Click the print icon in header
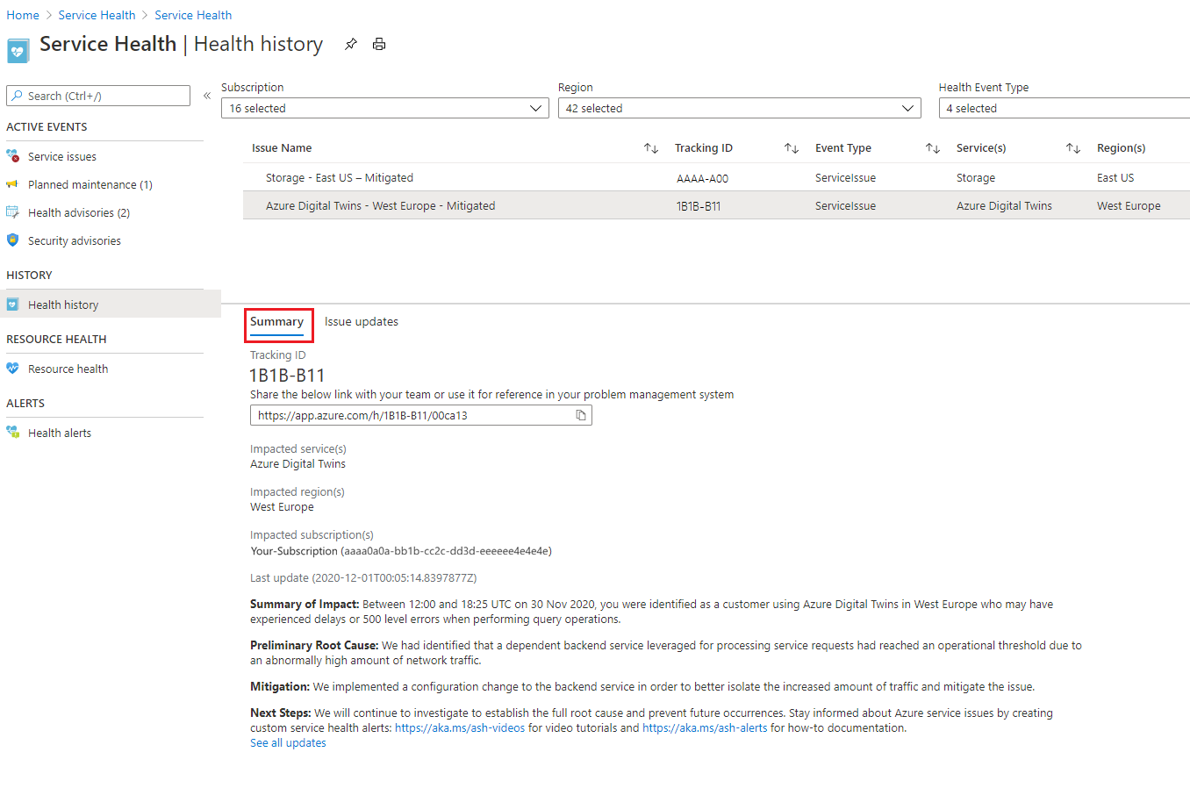Image resolution: width=1190 pixels, height=788 pixels. pos(379,44)
